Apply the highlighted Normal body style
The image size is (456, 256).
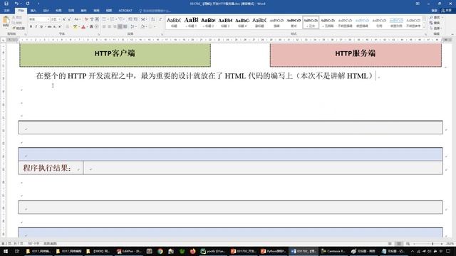pos(311,22)
